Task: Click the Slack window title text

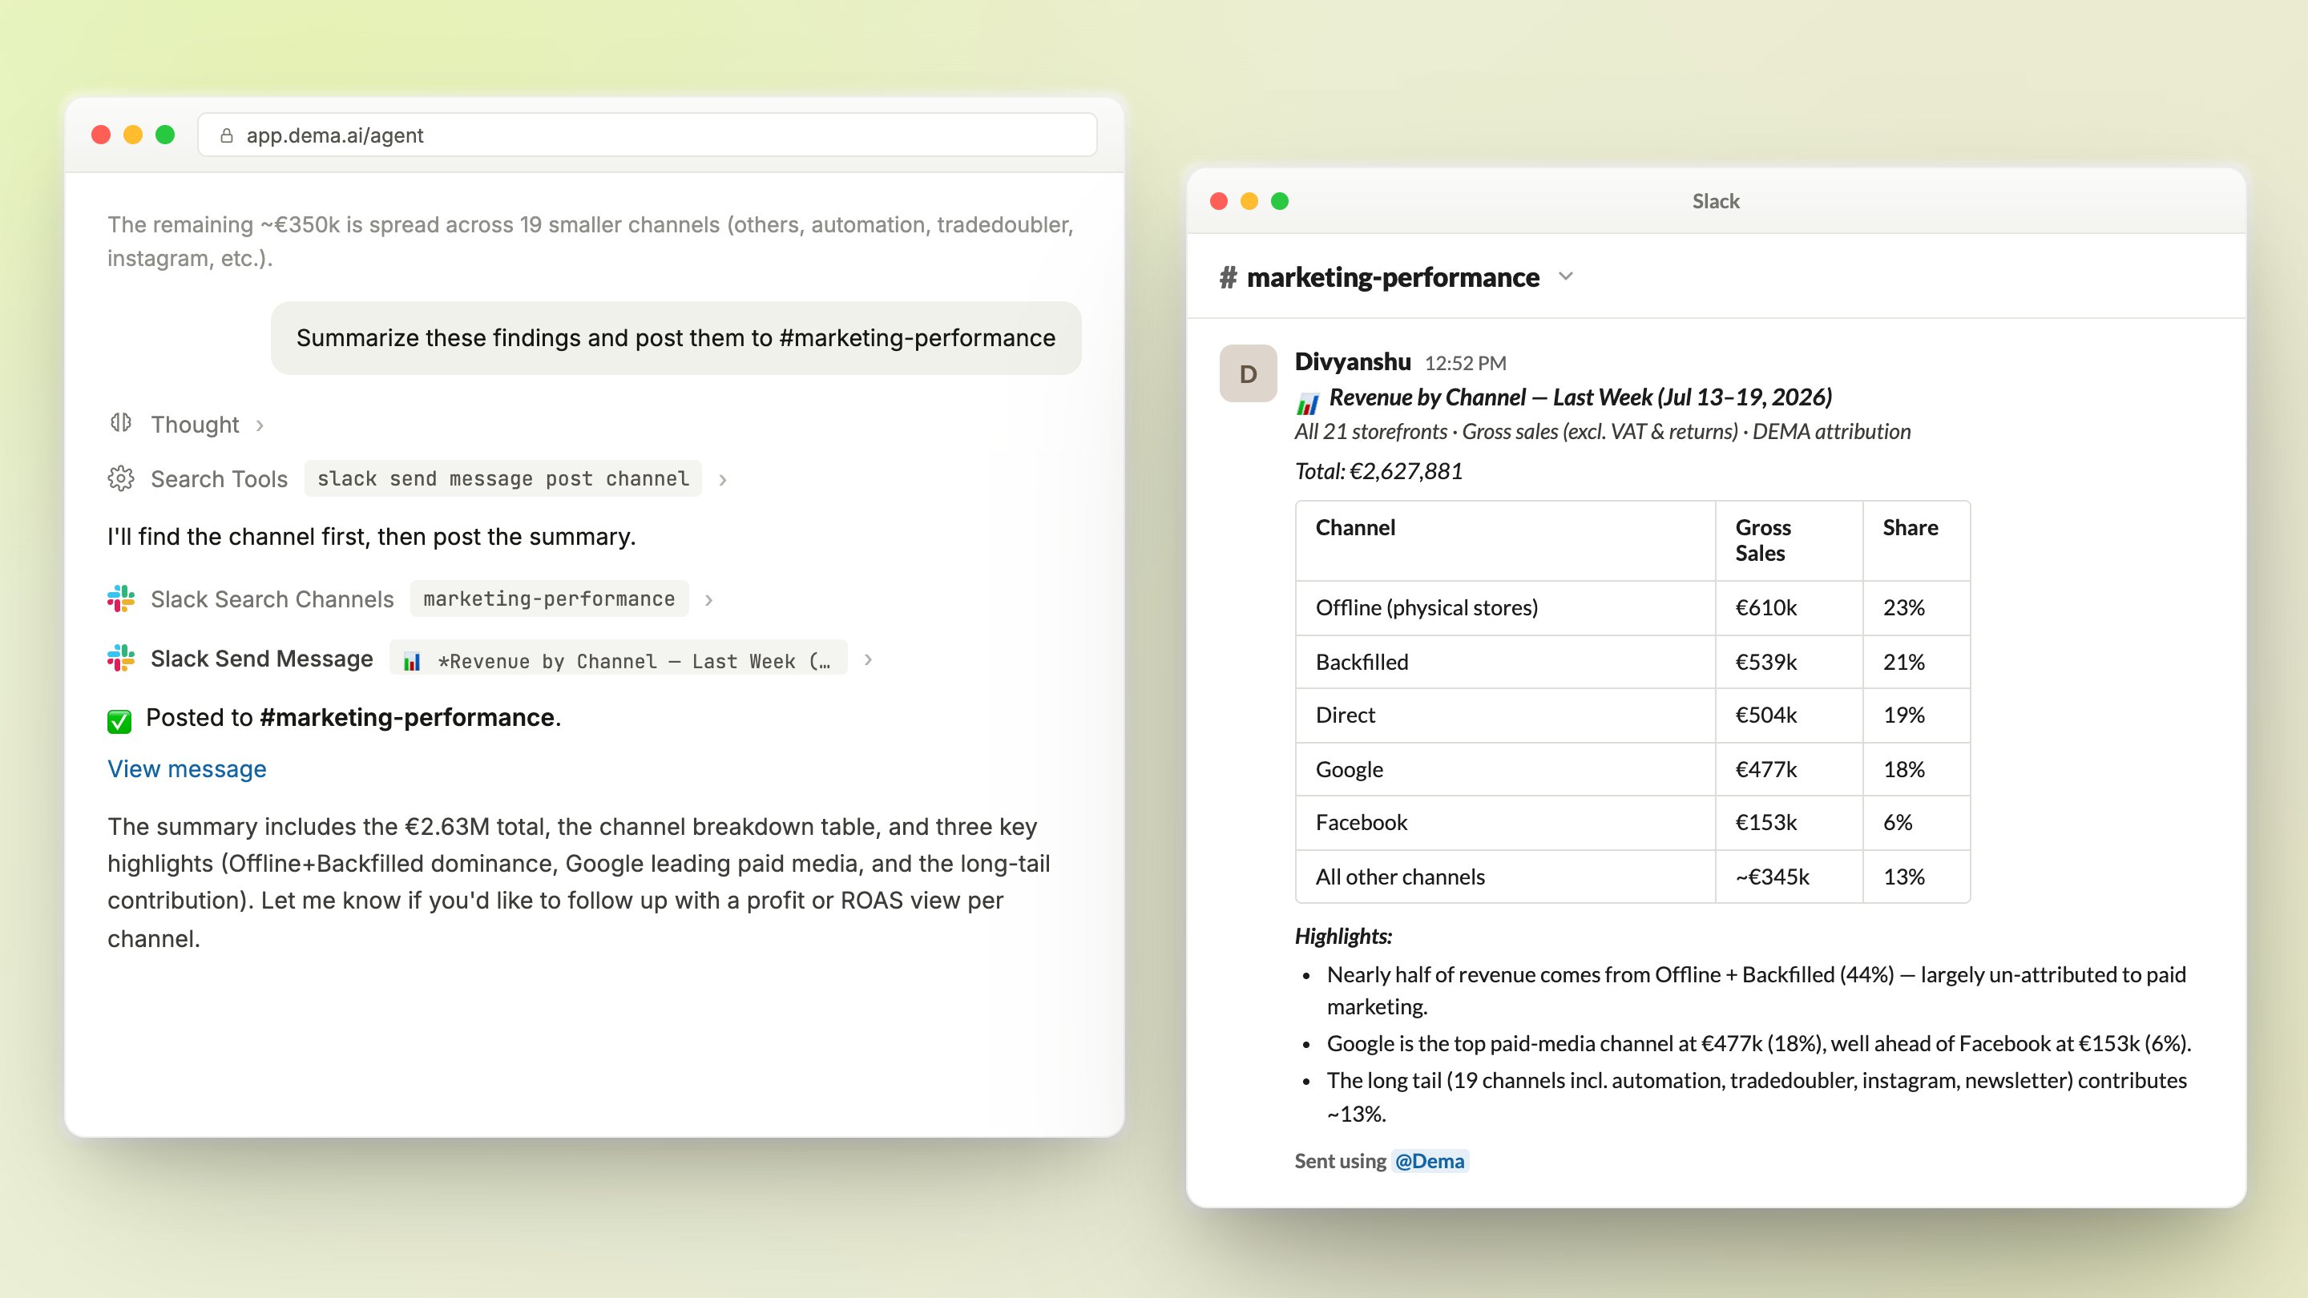Action: tap(1716, 200)
